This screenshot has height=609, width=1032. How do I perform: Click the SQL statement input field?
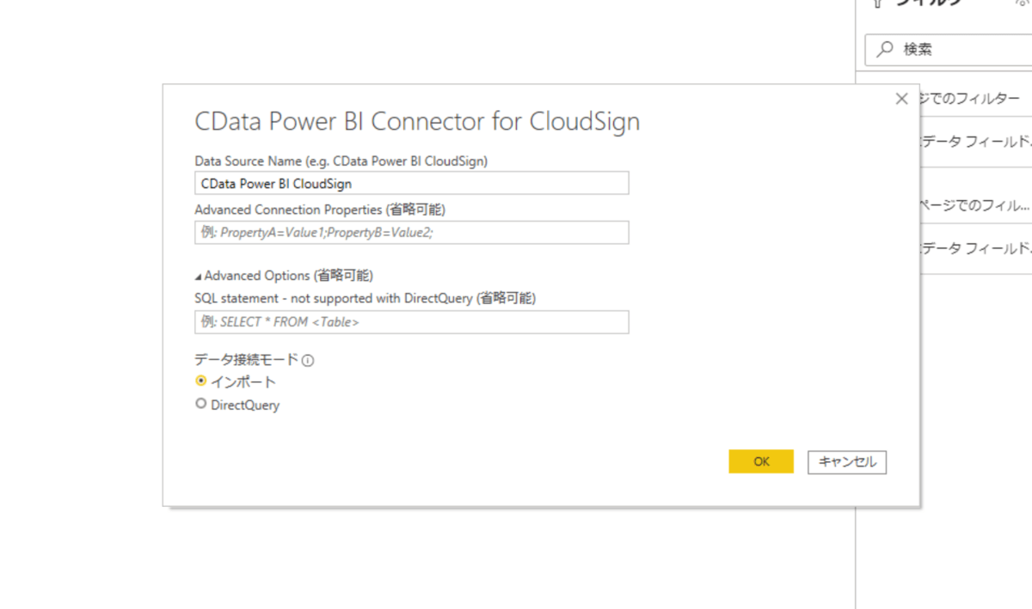click(412, 322)
